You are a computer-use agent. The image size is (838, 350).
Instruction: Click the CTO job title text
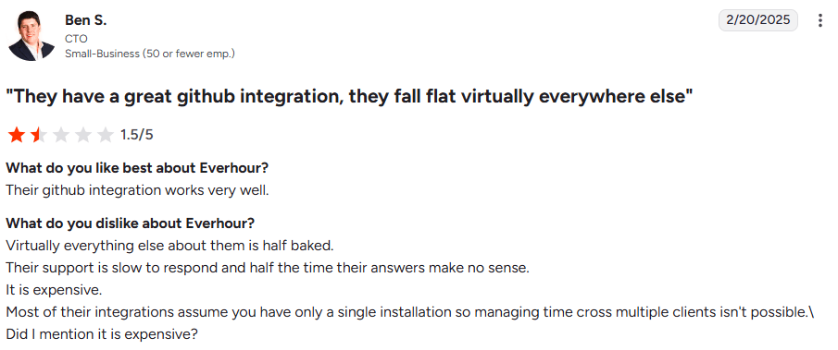[76, 39]
